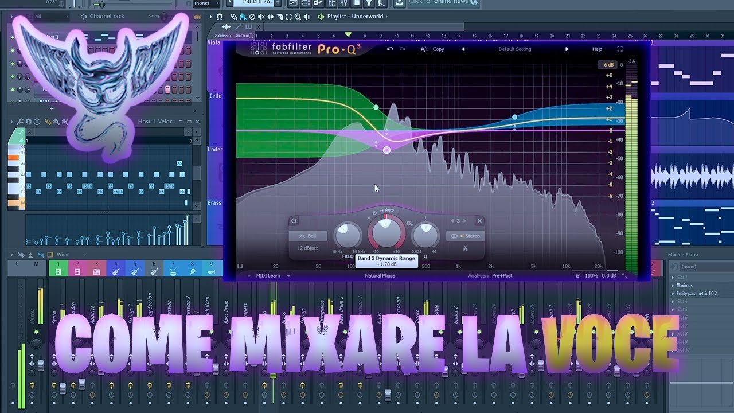The image size is (734, 413).
Task: Select mixer insert track 7
Action: pyautogui.click(x=173, y=267)
